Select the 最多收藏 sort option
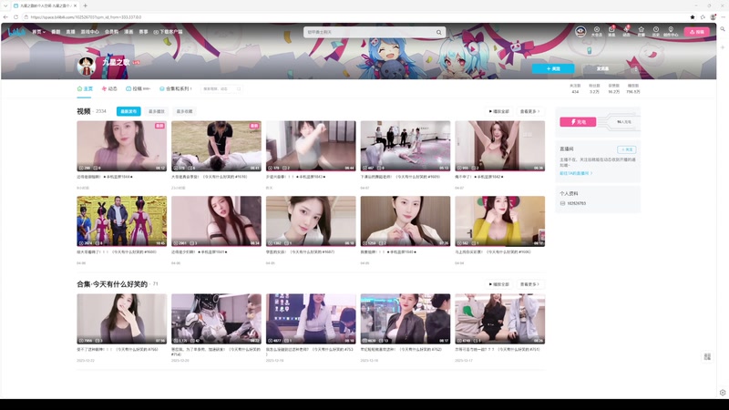 pyautogui.click(x=183, y=111)
